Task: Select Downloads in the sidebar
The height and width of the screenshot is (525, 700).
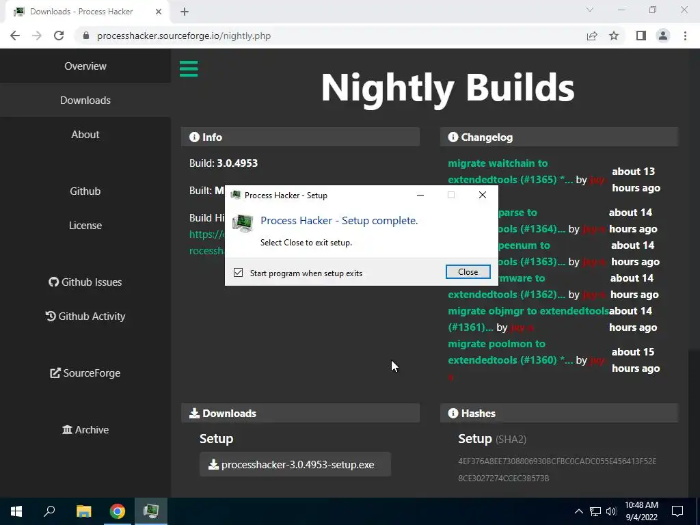Action: tap(85, 100)
